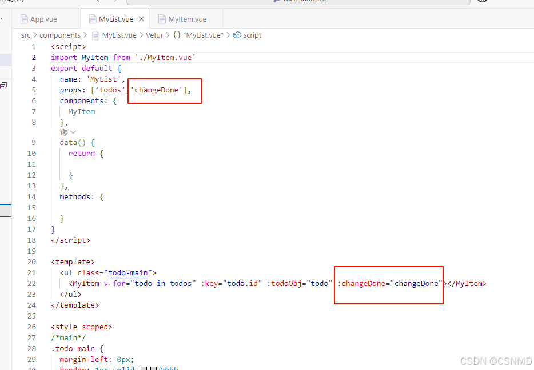Click the MyList.vue tab file icon
534x370 pixels.
[92, 19]
